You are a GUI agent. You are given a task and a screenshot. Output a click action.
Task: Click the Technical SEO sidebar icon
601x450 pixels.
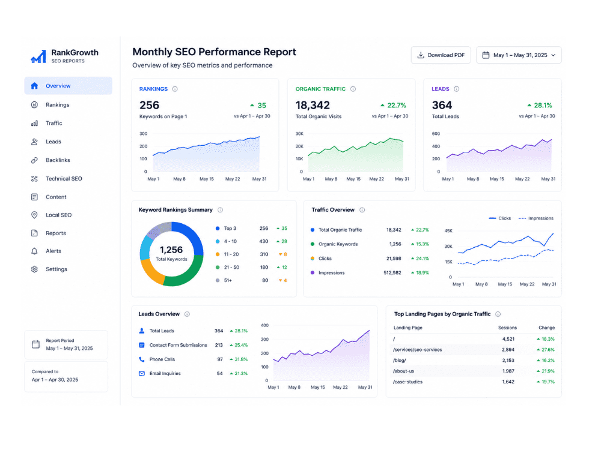[x=34, y=179]
